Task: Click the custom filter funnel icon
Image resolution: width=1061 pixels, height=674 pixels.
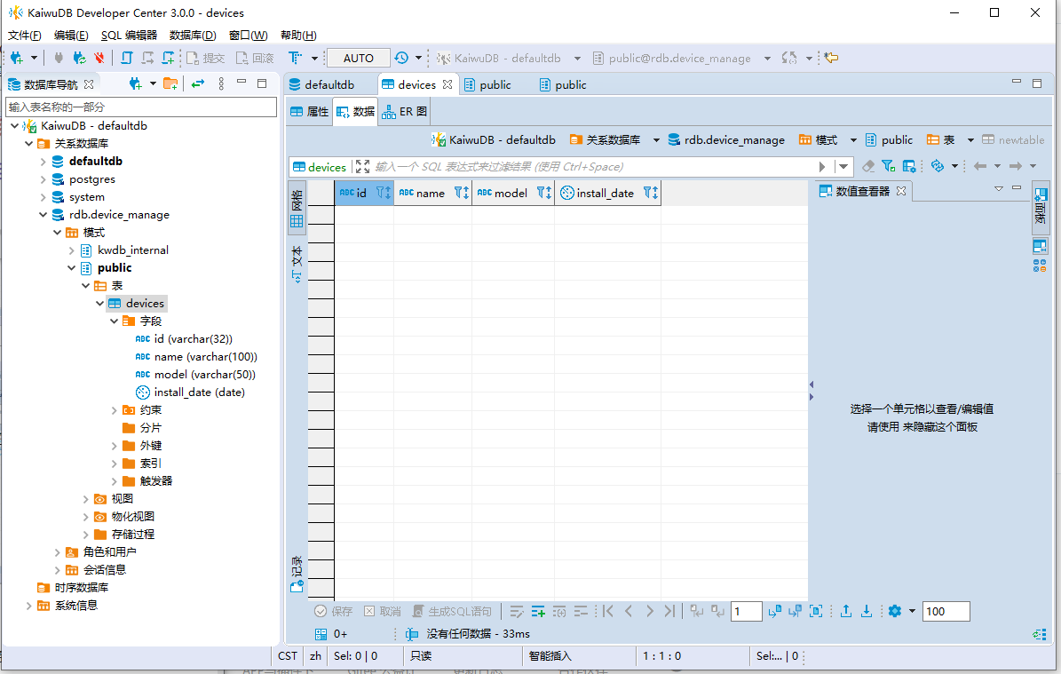Action: (889, 166)
